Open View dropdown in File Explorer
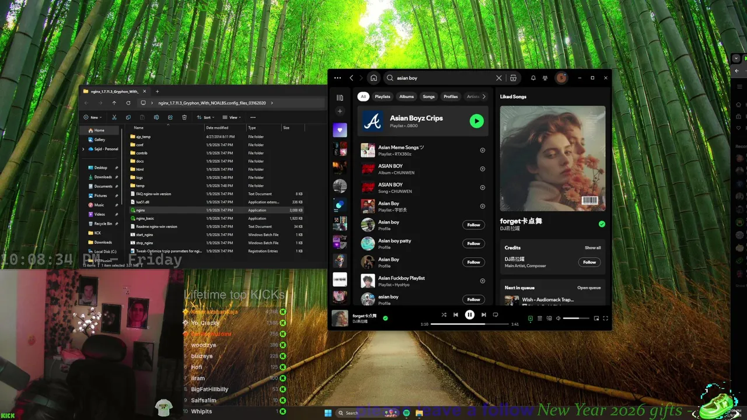Screen dimensions: 747x420 pyautogui.click(x=231, y=117)
